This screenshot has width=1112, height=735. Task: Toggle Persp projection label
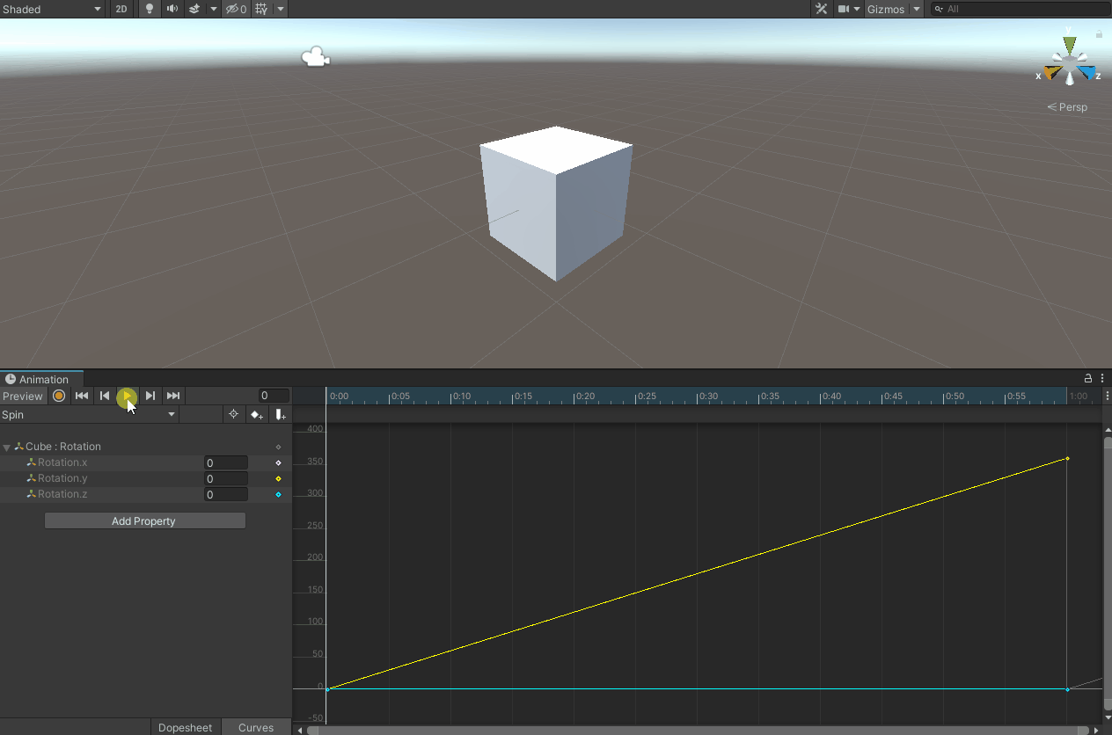click(x=1067, y=107)
